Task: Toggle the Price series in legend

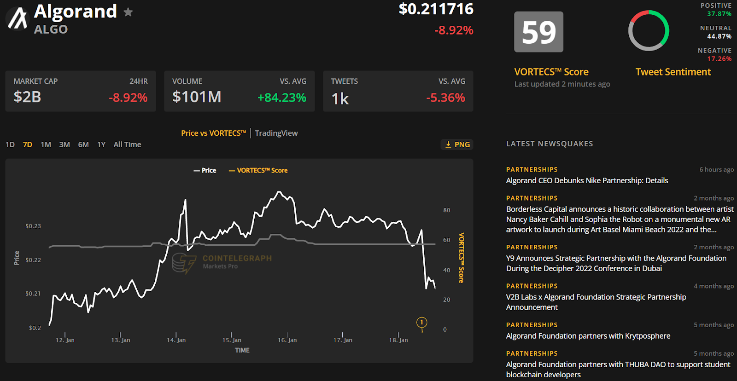Action: (x=205, y=170)
